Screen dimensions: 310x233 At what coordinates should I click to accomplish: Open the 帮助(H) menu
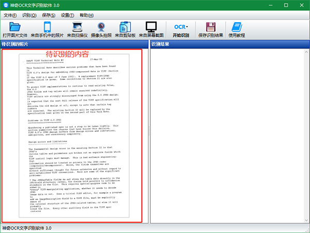coord(87,15)
